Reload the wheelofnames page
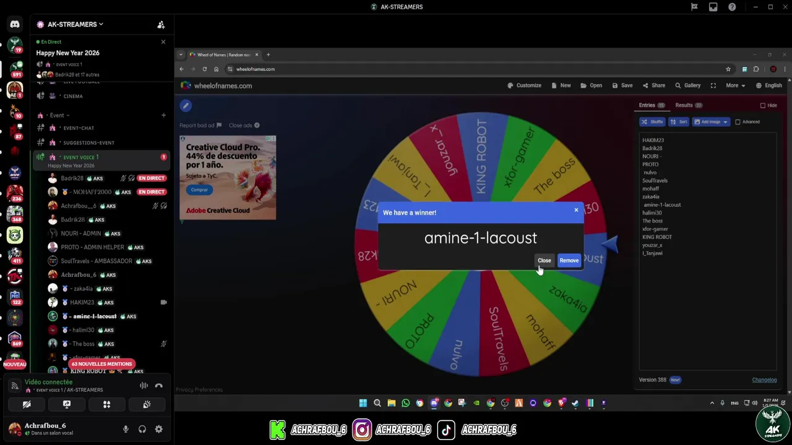Viewport: 792px width, 445px height. 204,69
